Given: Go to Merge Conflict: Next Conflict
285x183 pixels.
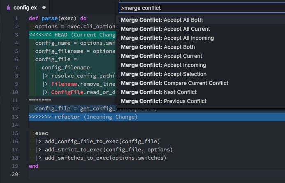Looking at the screenshot, I should point(201,92).
